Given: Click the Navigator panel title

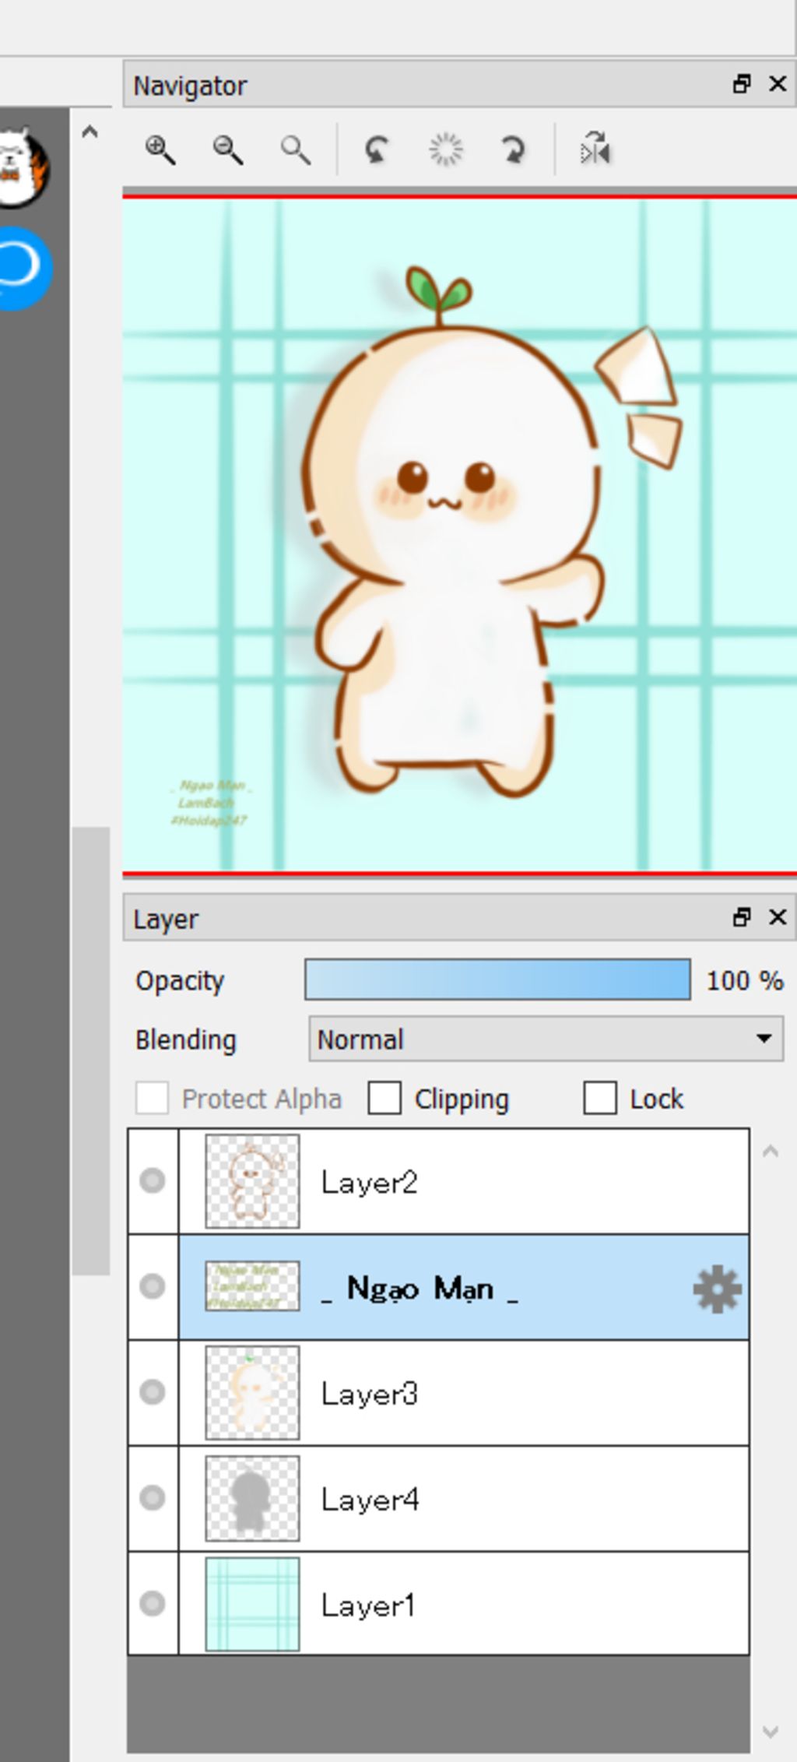Looking at the screenshot, I should click(190, 86).
